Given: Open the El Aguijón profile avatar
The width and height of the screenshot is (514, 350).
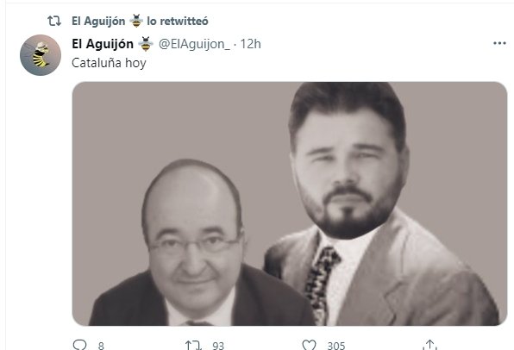Looking at the screenshot, I should point(41,55).
